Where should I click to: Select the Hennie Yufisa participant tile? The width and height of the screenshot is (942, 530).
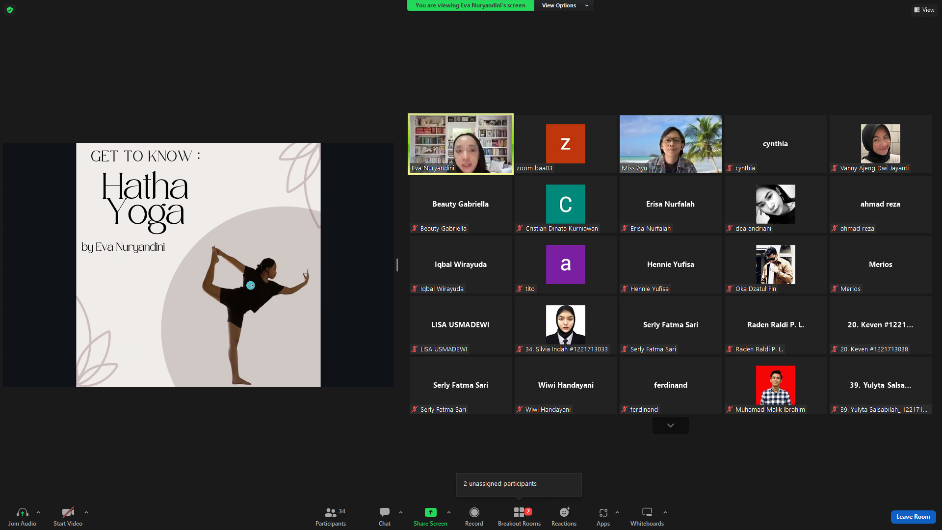coord(671,265)
